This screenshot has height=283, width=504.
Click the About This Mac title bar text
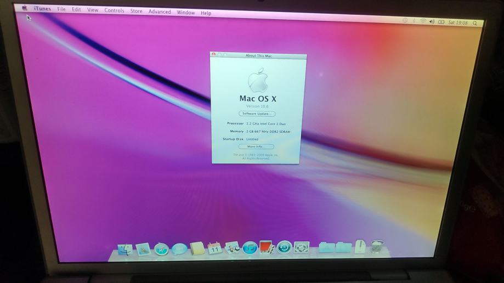point(259,55)
